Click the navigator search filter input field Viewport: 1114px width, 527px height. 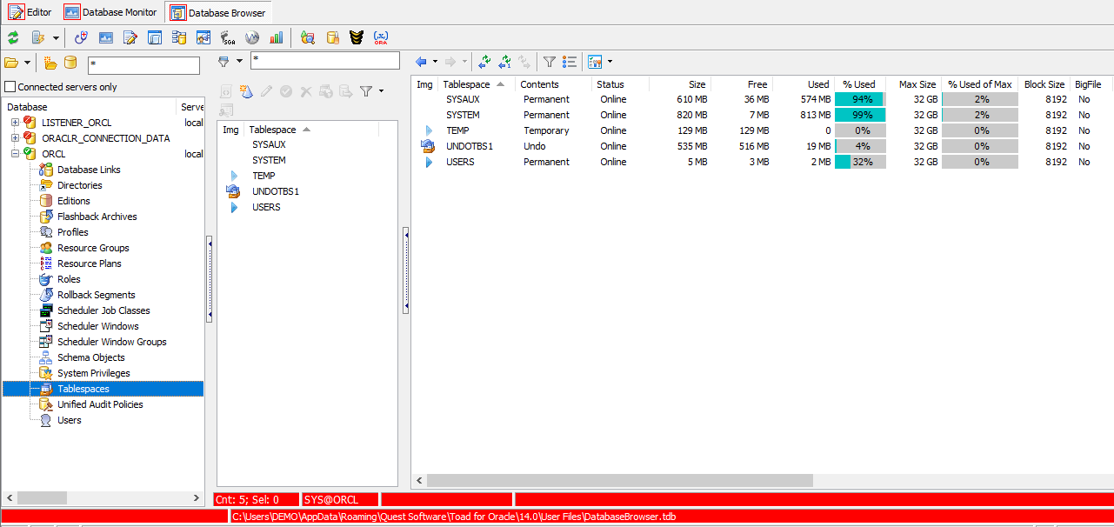143,65
